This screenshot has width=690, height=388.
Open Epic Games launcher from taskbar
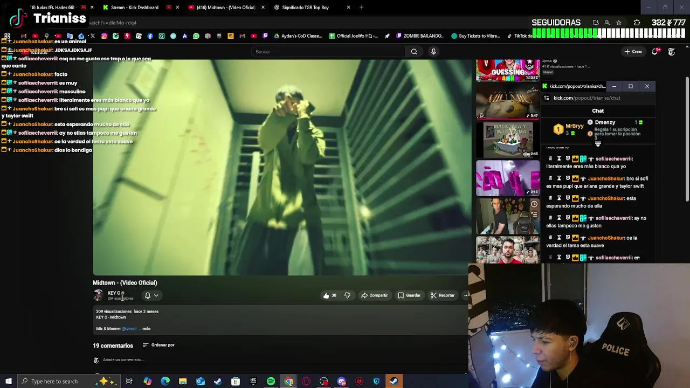coord(253,382)
